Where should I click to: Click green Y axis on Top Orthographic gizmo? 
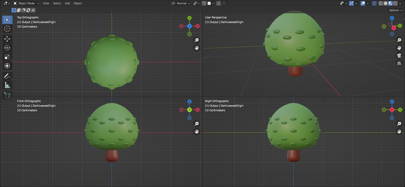[x=189, y=18]
